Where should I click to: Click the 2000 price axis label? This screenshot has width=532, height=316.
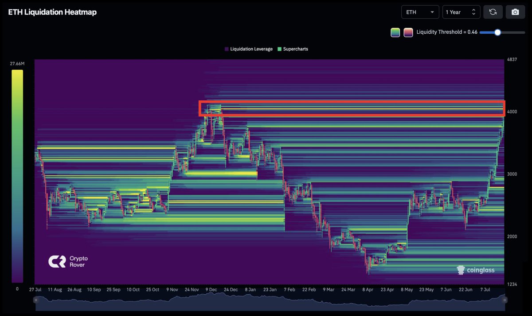pos(513,237)
